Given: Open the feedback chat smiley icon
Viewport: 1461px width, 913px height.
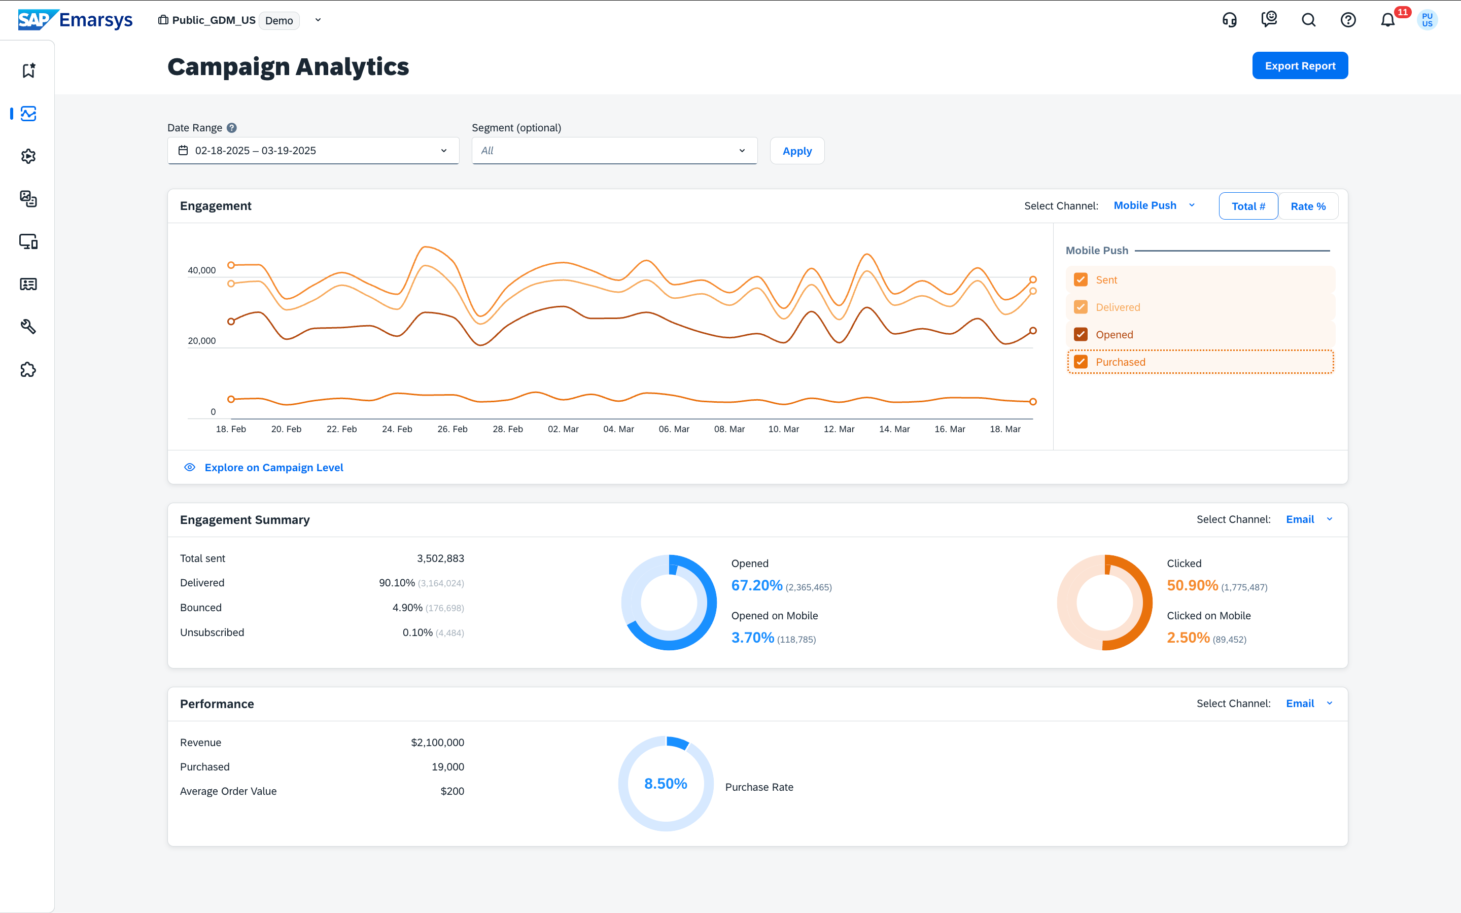Looking at the screenshot, I should pyautogui.click(x=1269, y=20).
